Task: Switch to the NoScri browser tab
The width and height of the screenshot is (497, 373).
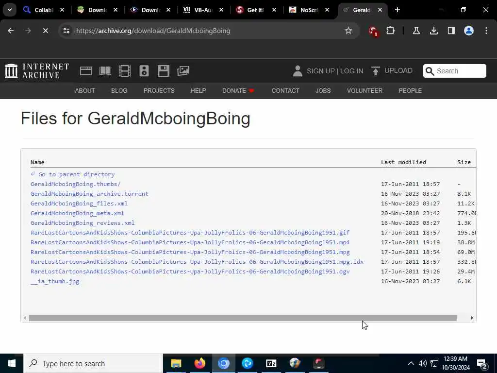Action: click(x=309, y=10)
